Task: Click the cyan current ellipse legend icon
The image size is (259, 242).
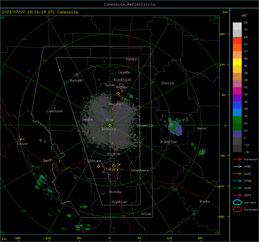Action: (237, 202)
